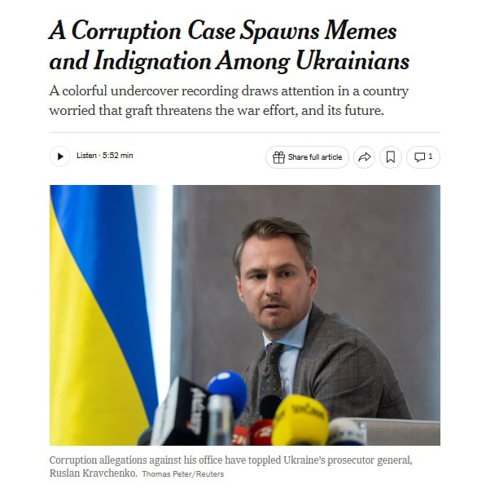The height and width of the screenshot is (493, 486).
Task: Click the "Listen · 5:52 min" label
Action: point(105,156)
